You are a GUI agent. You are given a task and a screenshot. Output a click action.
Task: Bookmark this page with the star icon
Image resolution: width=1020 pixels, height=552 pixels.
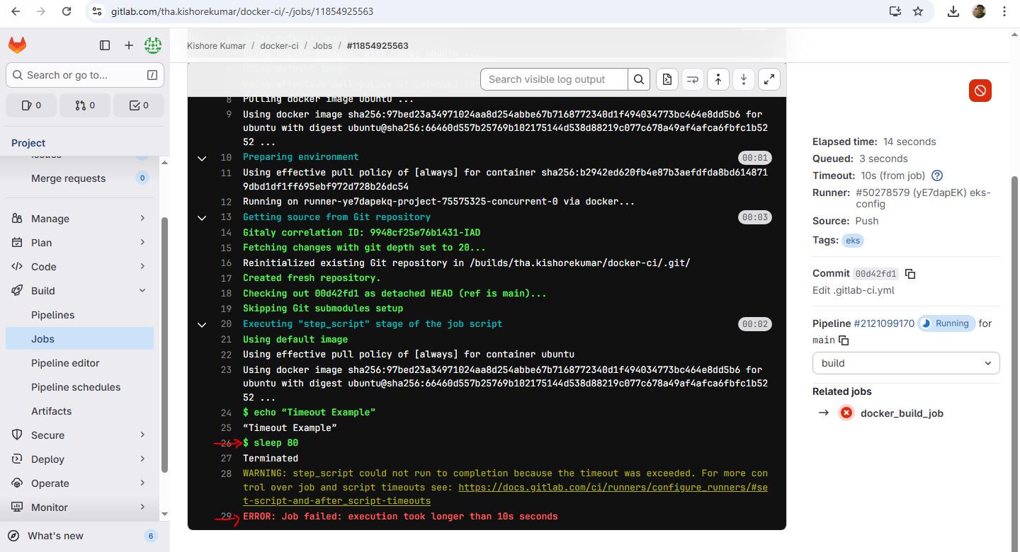(x=918, y=11)
